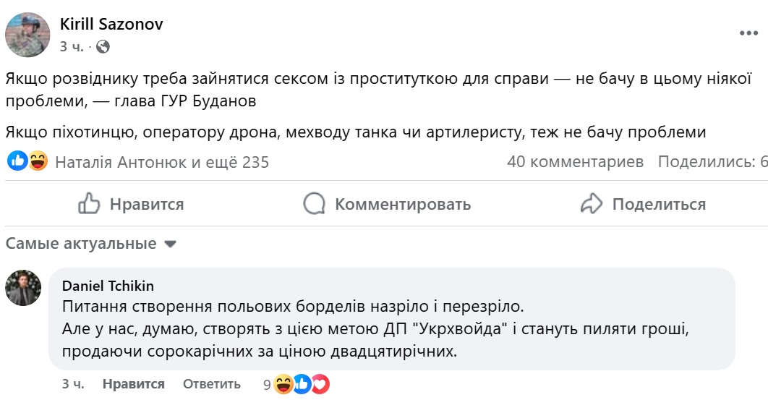View the list of "Наталія Антонюк и ещё 235" reactions
This screenshot has height=400, width=768.
tap(162, 162)
